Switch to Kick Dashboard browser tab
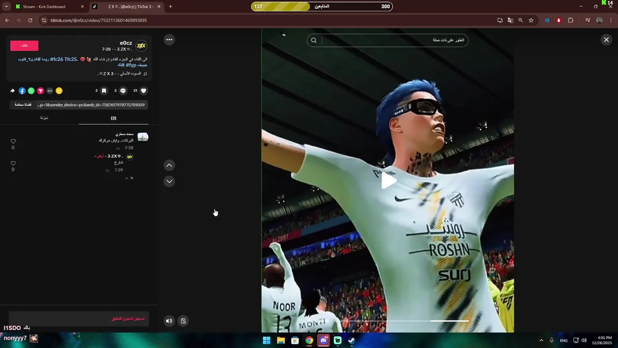This screenshot has width=618, height=348. [48, 7]
